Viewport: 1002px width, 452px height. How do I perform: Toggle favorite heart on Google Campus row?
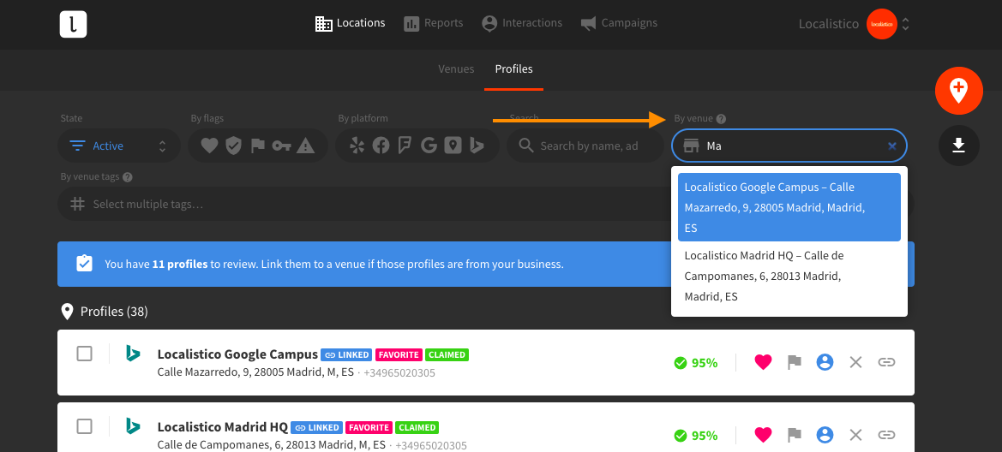click(763, 363)
